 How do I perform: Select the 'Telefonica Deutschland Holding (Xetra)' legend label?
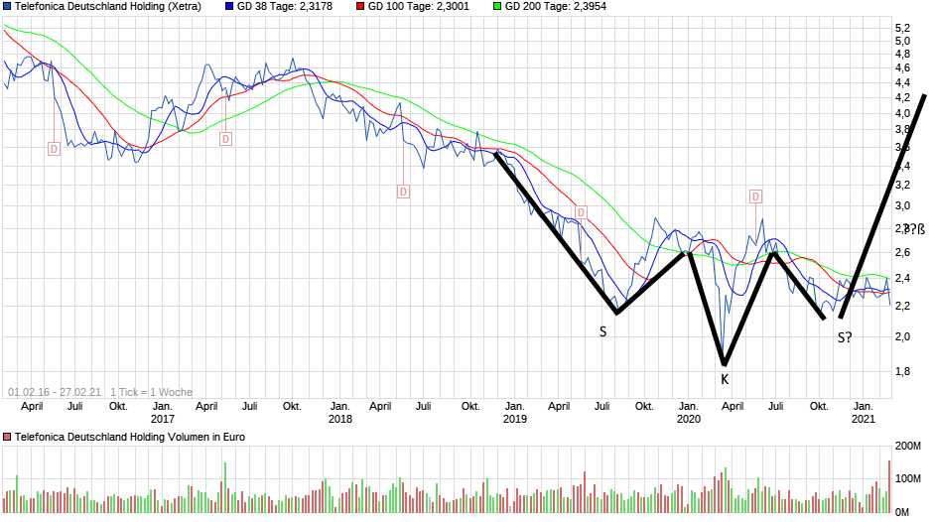[108, 7]
